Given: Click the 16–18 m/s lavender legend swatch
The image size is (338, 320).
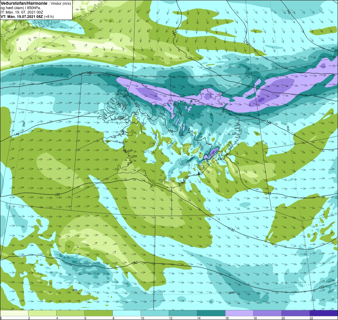Looking at the screenshot, I should tap(239, 313).
